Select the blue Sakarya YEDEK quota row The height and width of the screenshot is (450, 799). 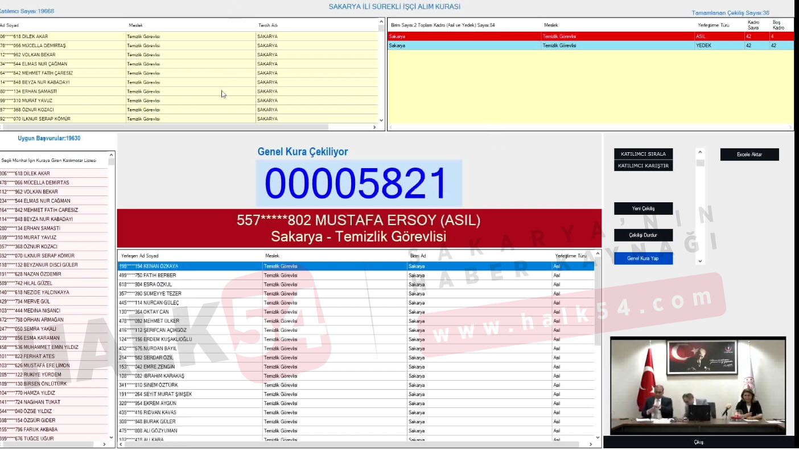click(x=590, y=45)
